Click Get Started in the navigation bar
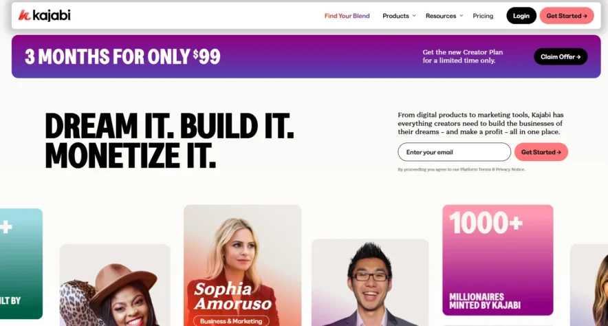The height and width of the screenshot is (326, 608). (567, 16)
